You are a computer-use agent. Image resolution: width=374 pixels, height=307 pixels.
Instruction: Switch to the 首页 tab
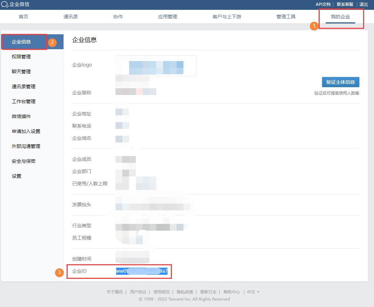point(23,17)
